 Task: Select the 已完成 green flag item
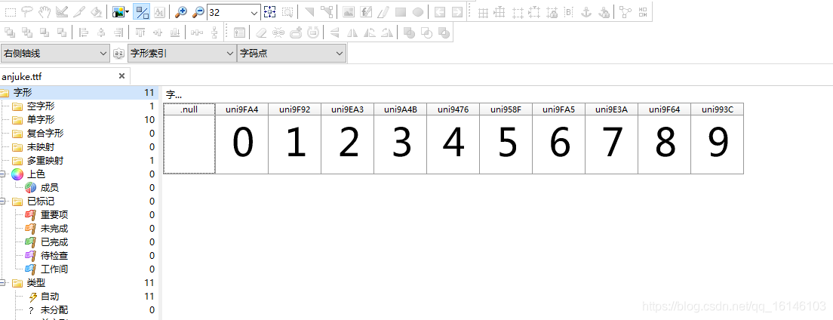pos(54,242)
